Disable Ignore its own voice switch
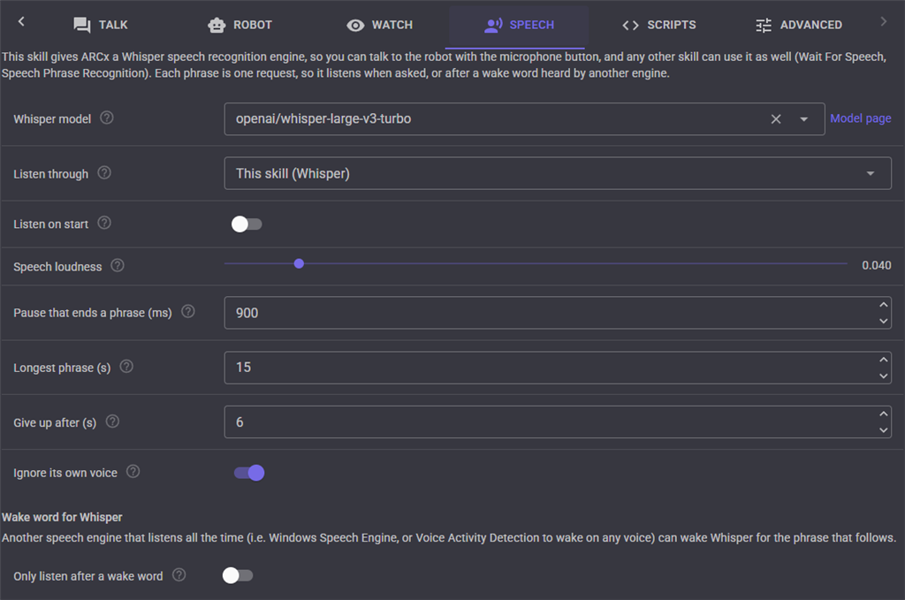The width and height of the screenshot is (905, 600). click(249, 473)
